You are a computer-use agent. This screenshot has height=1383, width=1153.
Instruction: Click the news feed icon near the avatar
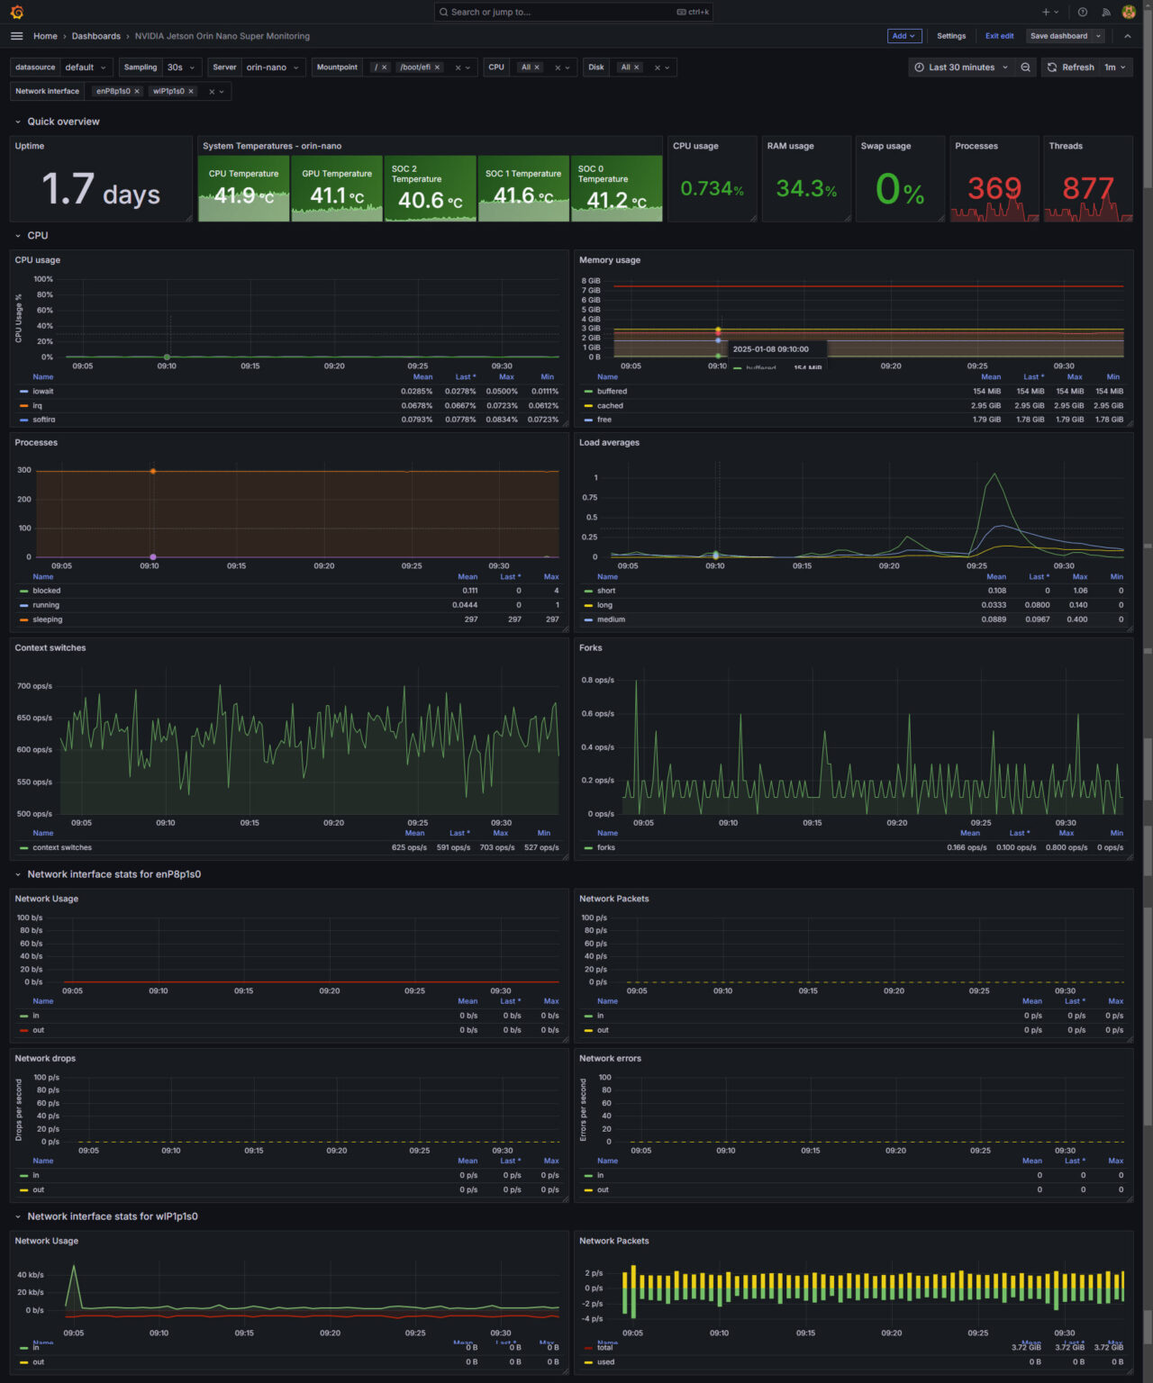click(1106, 12)
